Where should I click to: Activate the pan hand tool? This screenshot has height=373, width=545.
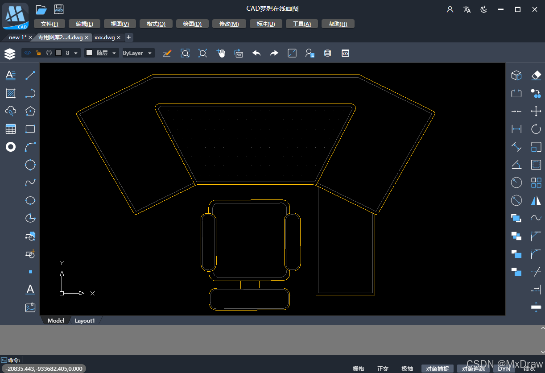click(221, 53)
